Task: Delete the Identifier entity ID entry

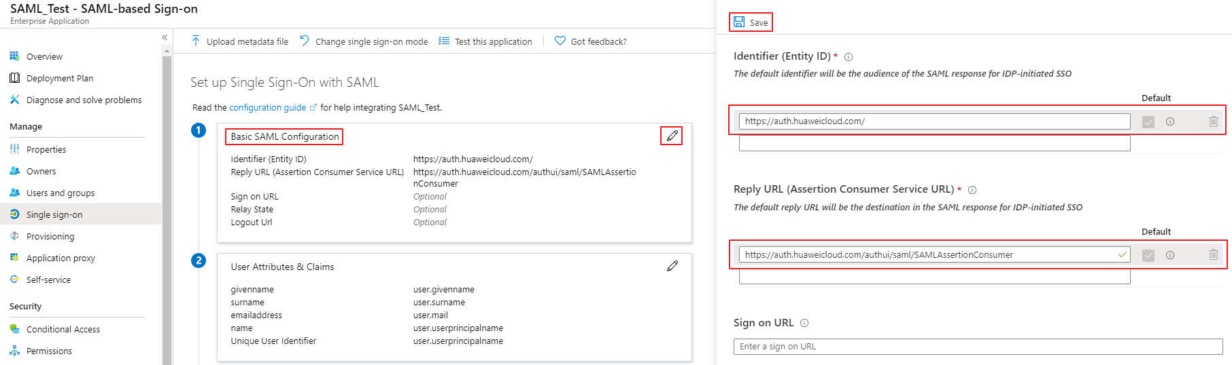Action: point(1213,121)
